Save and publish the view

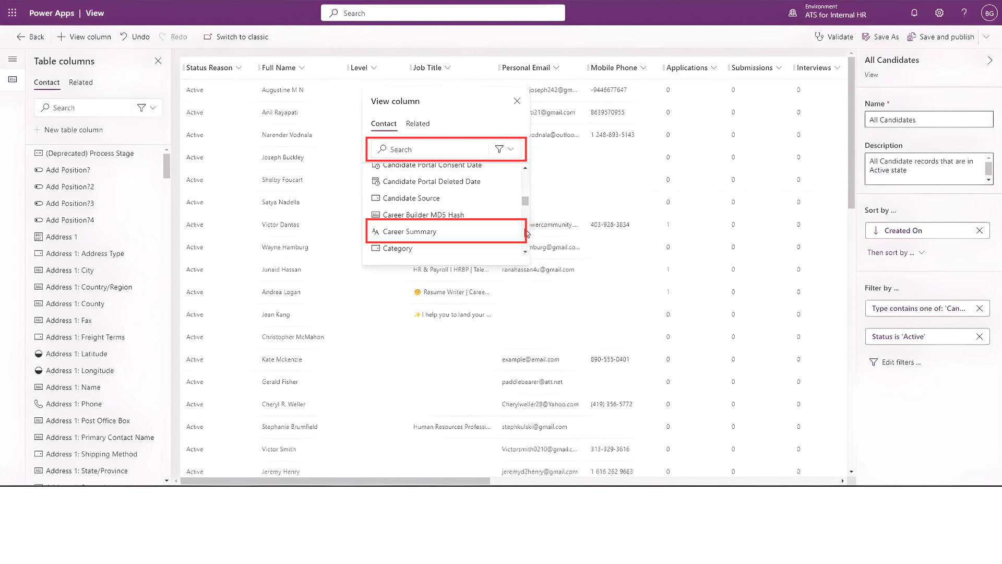[x=941, y=37]
